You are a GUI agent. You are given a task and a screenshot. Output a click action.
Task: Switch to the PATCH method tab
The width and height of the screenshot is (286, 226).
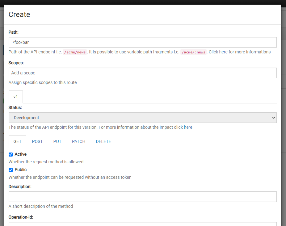[x=79, y=141]
